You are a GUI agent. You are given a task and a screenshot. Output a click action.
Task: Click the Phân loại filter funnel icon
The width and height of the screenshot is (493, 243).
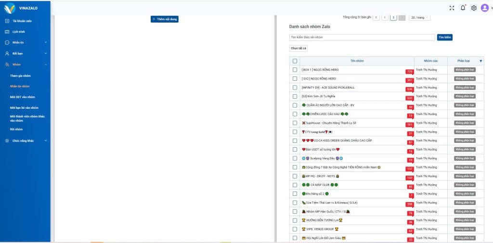pyautogui.click(x=480, y=61)
